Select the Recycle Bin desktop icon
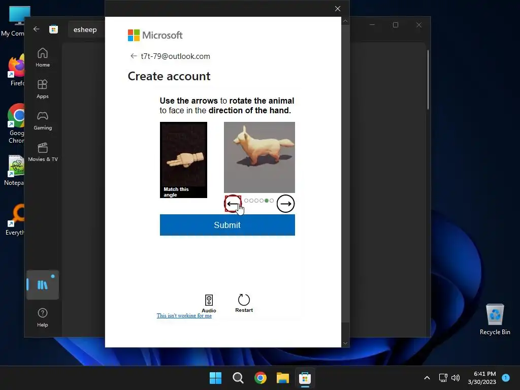This screenshot has width=520, height=390. tap(495, 319)
